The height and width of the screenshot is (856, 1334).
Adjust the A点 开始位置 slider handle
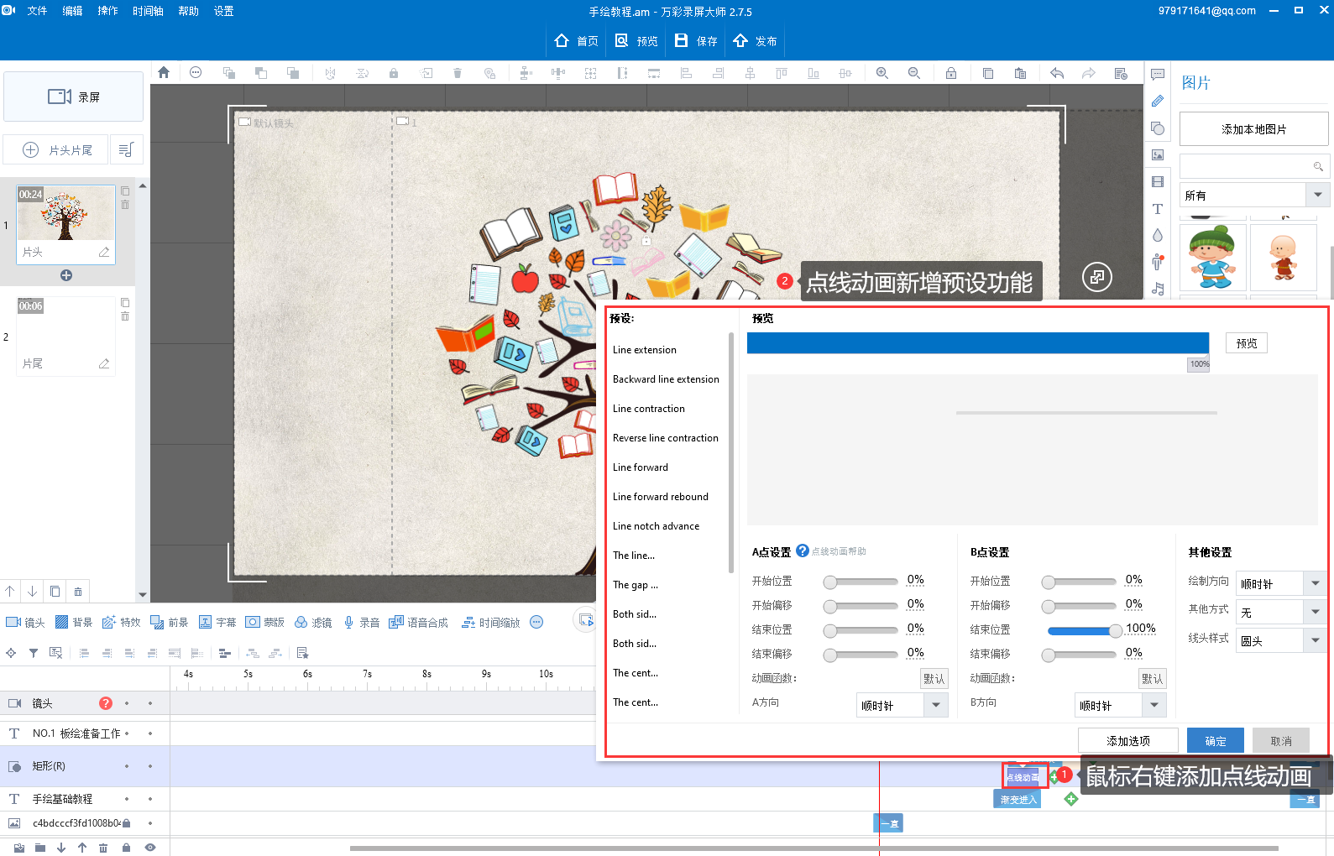[x=830, y=582]
